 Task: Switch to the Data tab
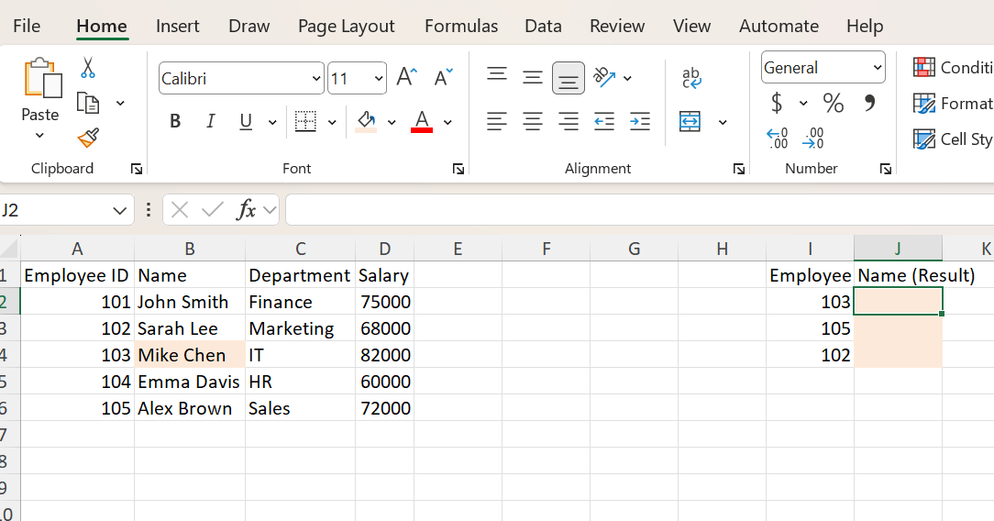(543, 26)
